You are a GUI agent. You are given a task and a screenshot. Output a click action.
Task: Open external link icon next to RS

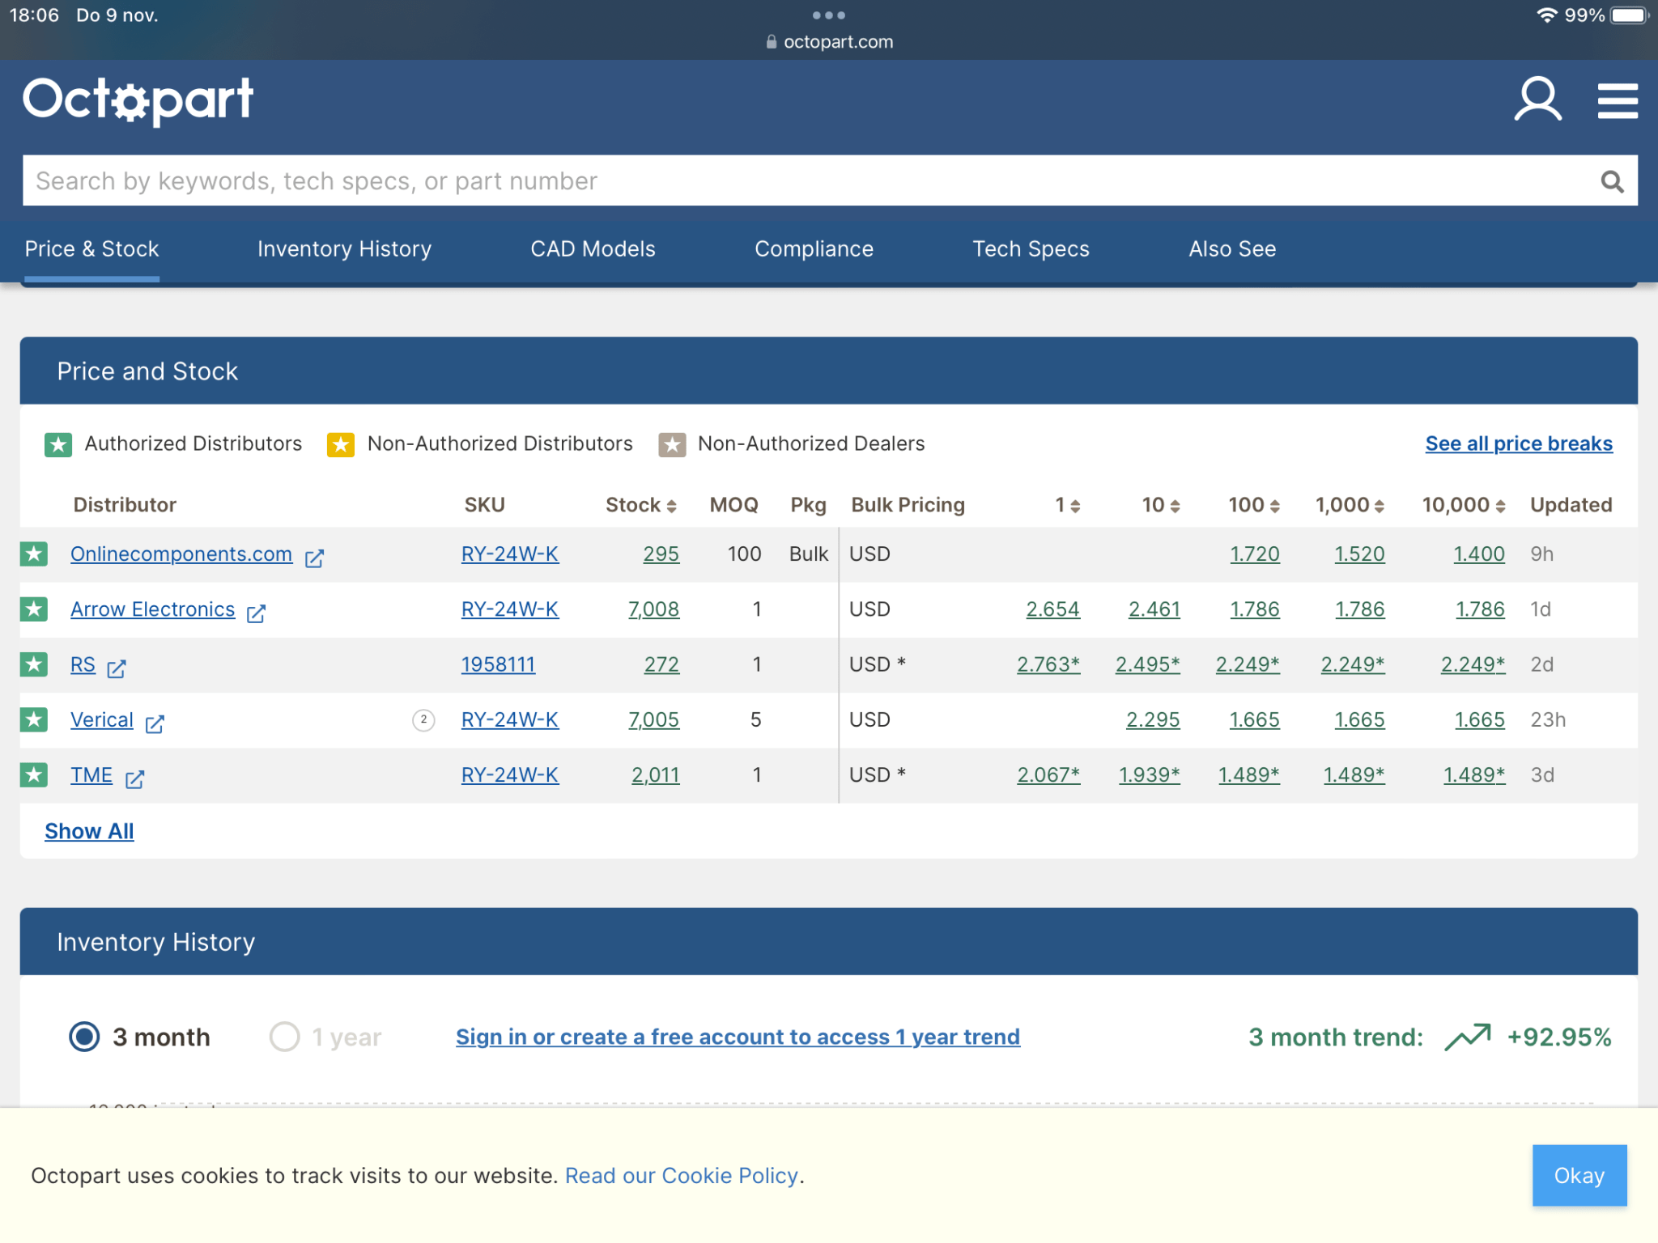pos(117,668)
